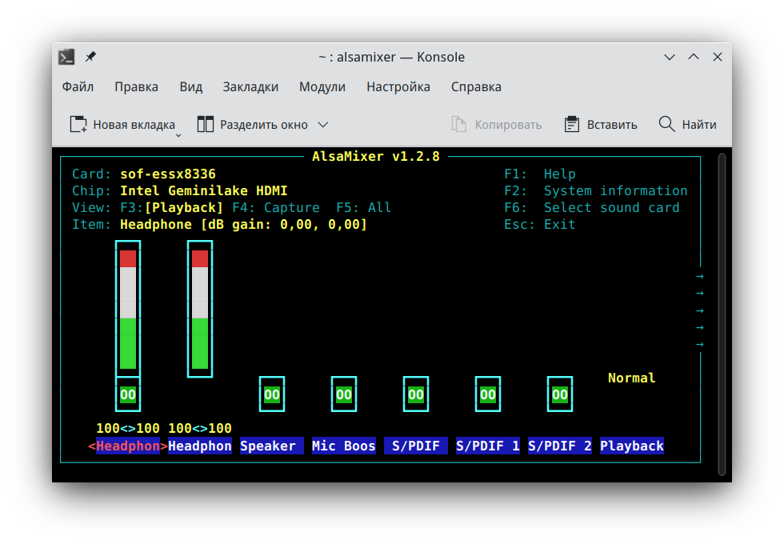Expand the Новая вкладка dropdown arrow

pos(178,134)
